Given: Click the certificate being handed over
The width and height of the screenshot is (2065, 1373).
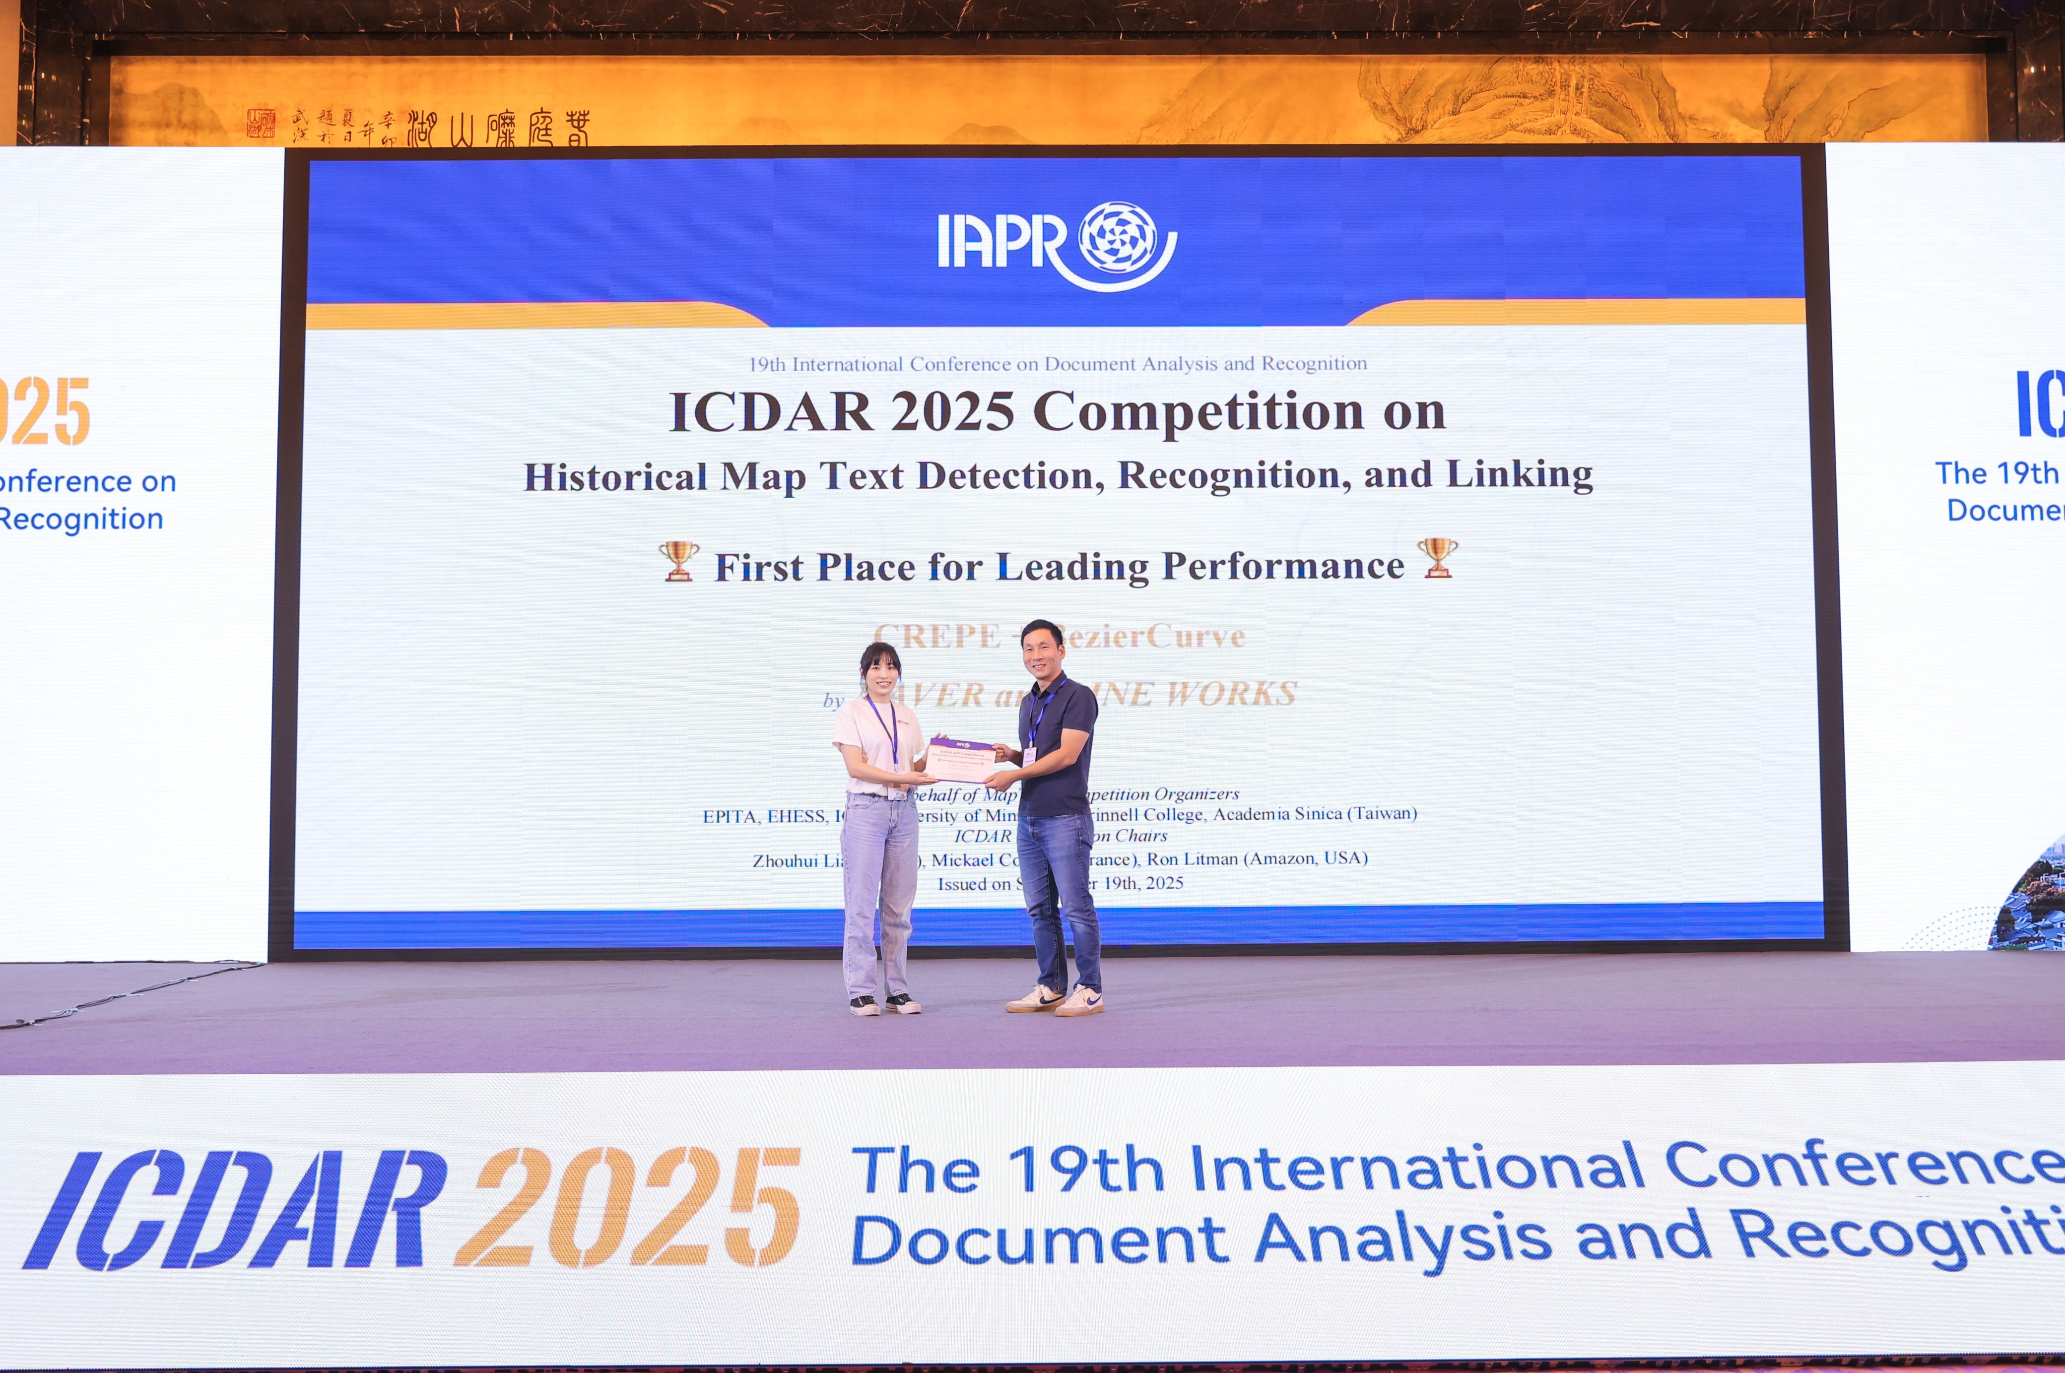Looking at the screenshot, I should pyautogui.click(x=961, y=759).
